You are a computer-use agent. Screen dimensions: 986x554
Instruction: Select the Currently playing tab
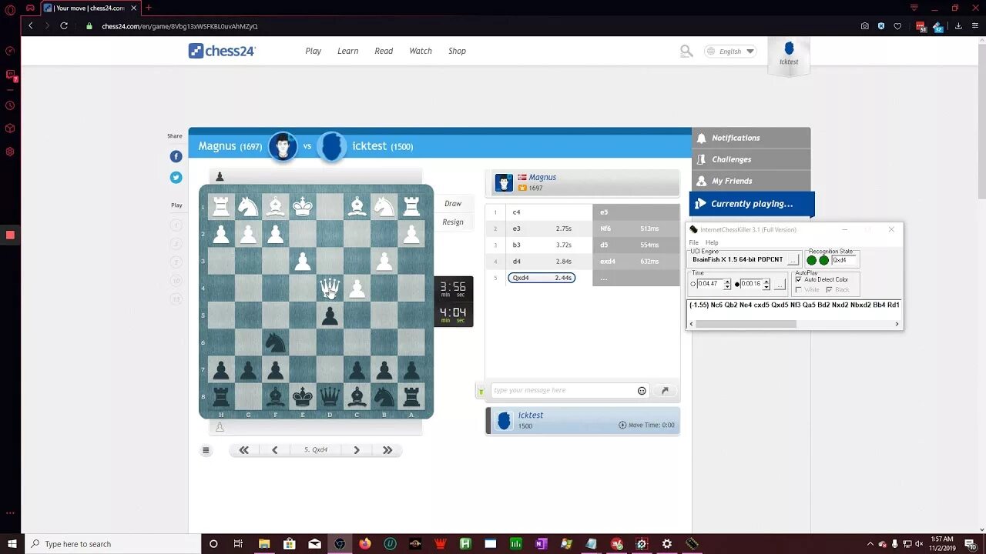click(x=752, y=204)
